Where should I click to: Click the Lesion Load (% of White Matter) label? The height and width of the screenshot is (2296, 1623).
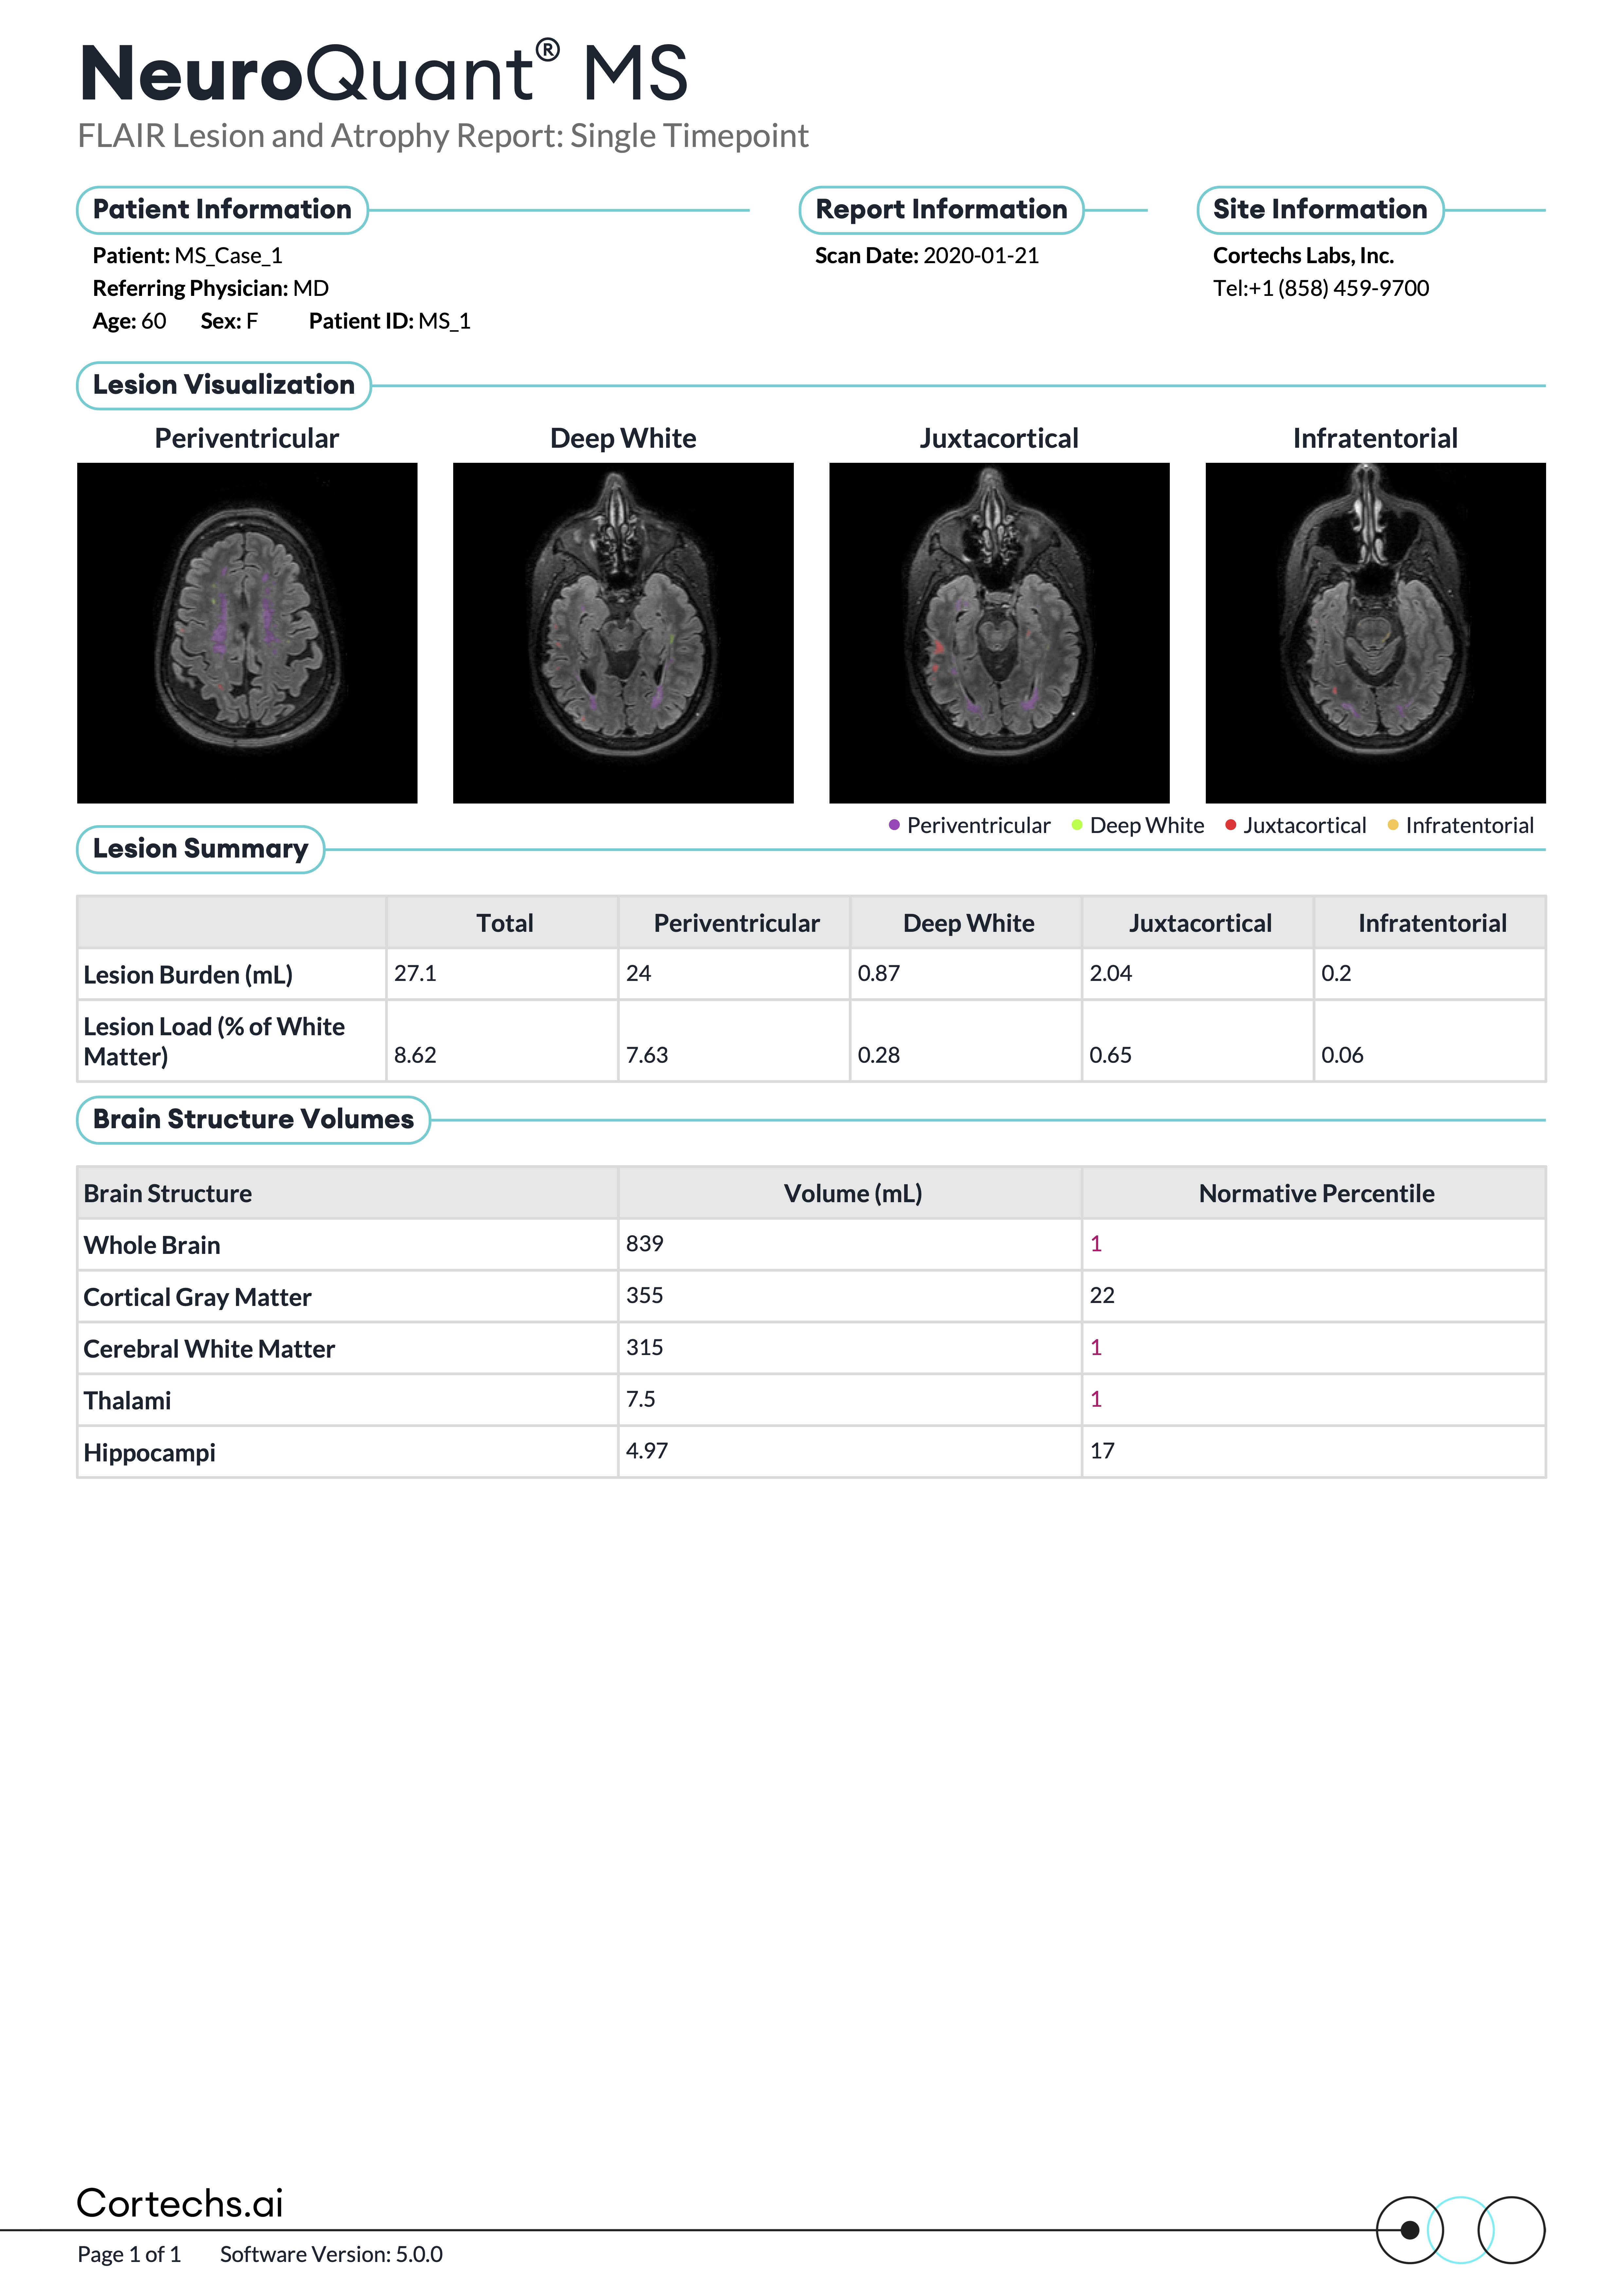click(214, 1041)
